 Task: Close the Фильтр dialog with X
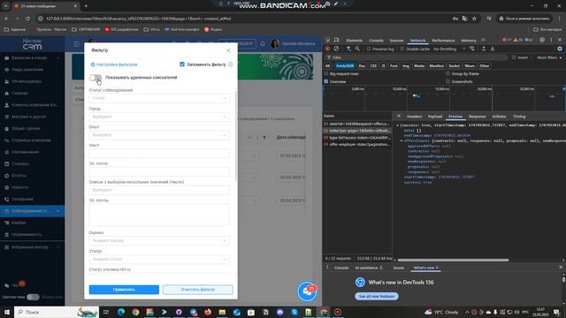[x=228, y=50]
